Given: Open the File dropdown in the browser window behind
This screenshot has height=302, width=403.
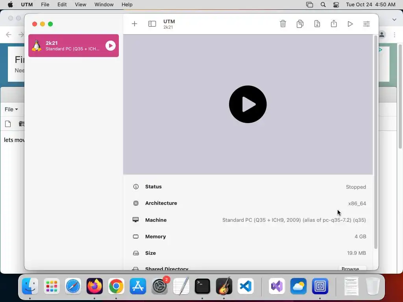Looking at the screenshot, I should tap(11, 109).
